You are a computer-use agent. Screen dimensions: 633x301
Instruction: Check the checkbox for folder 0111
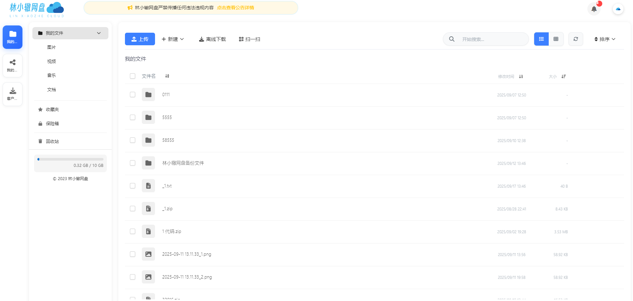click(133, 94)
